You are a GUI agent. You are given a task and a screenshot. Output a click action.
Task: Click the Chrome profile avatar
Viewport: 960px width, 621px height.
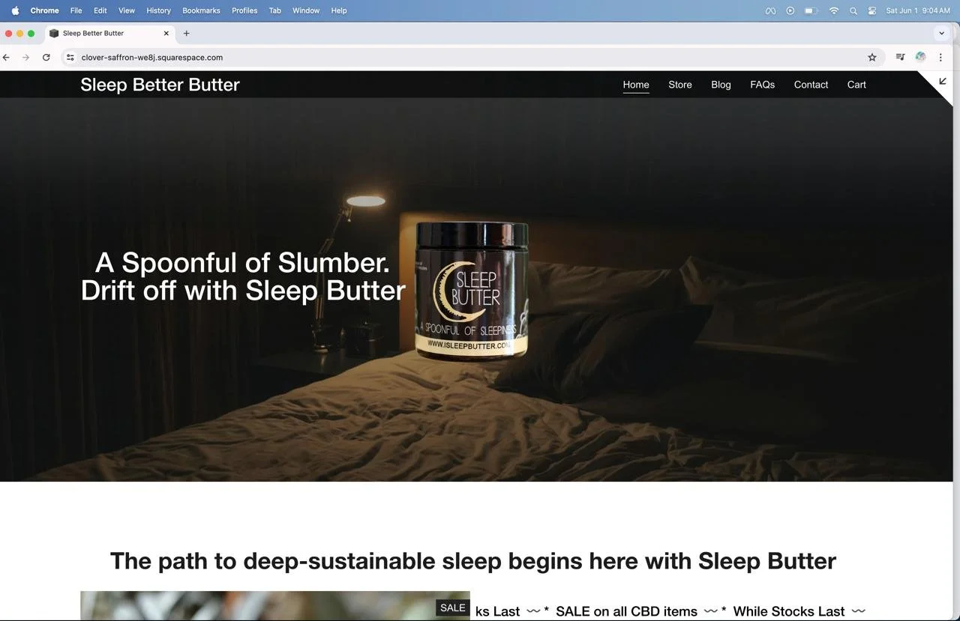click(x=920, y=57)
